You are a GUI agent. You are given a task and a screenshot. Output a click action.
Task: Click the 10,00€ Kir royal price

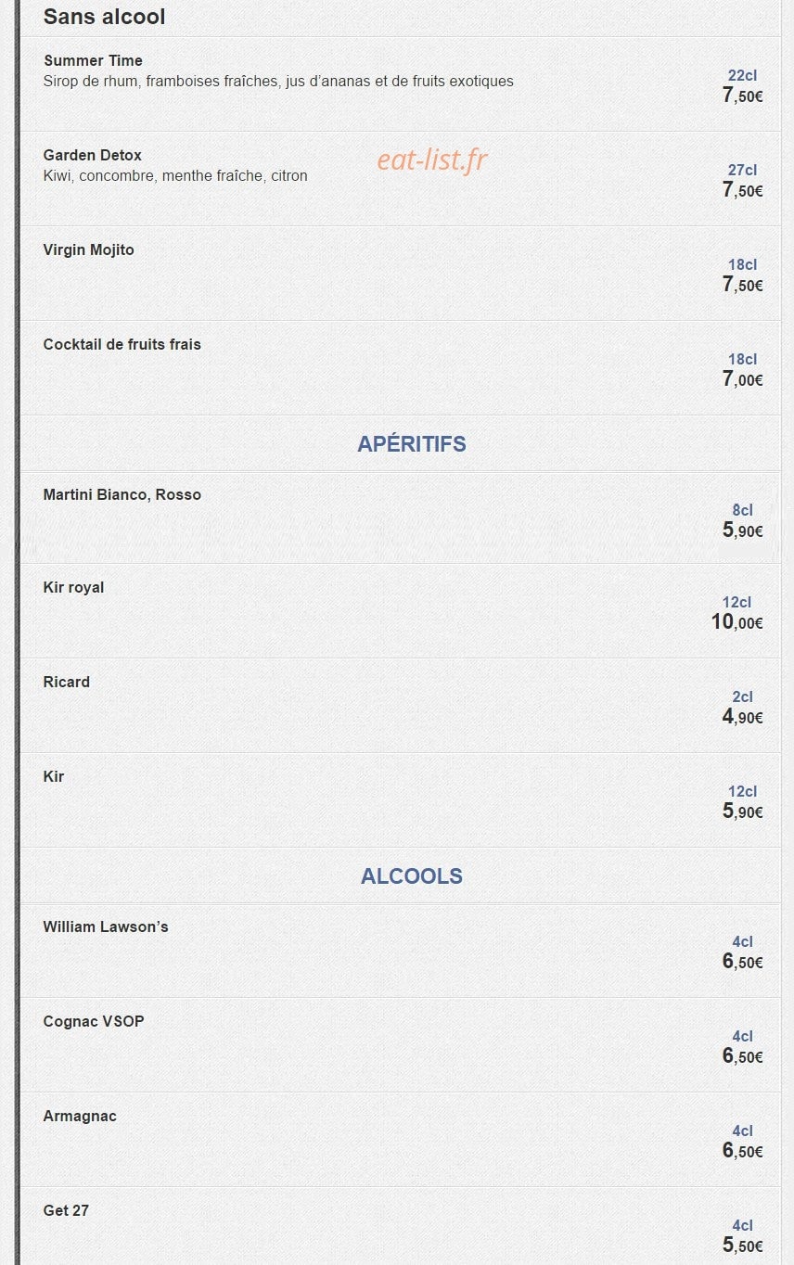coord(737,622)
